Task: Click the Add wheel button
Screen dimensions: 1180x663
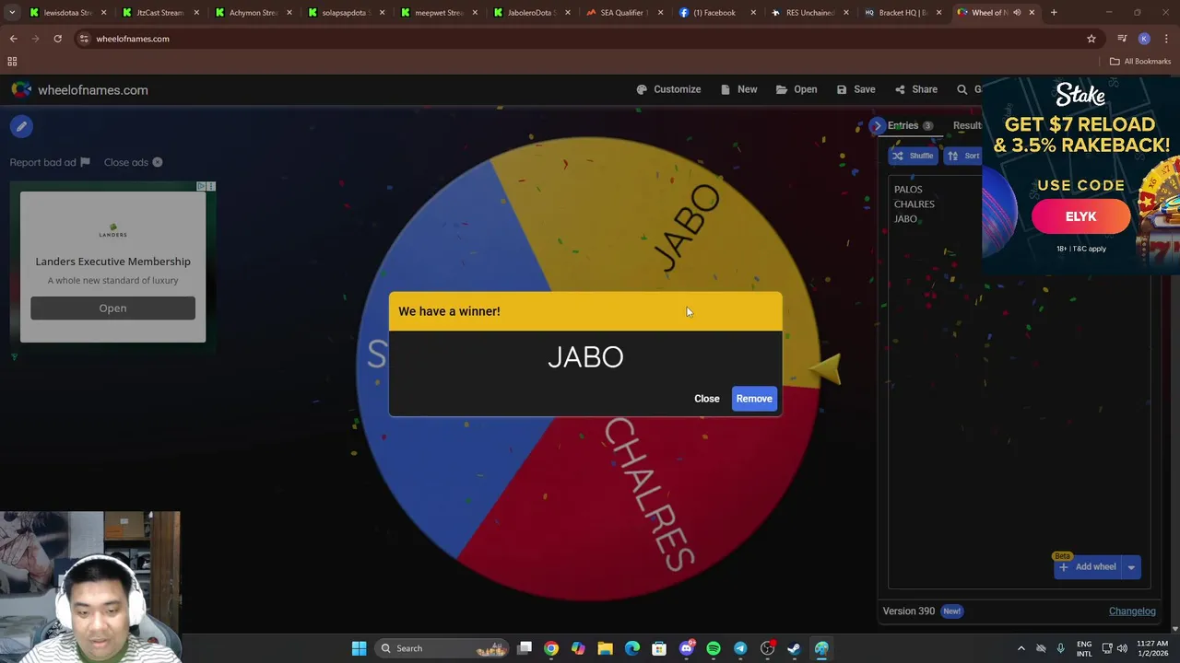Action: pos(1087,567)
